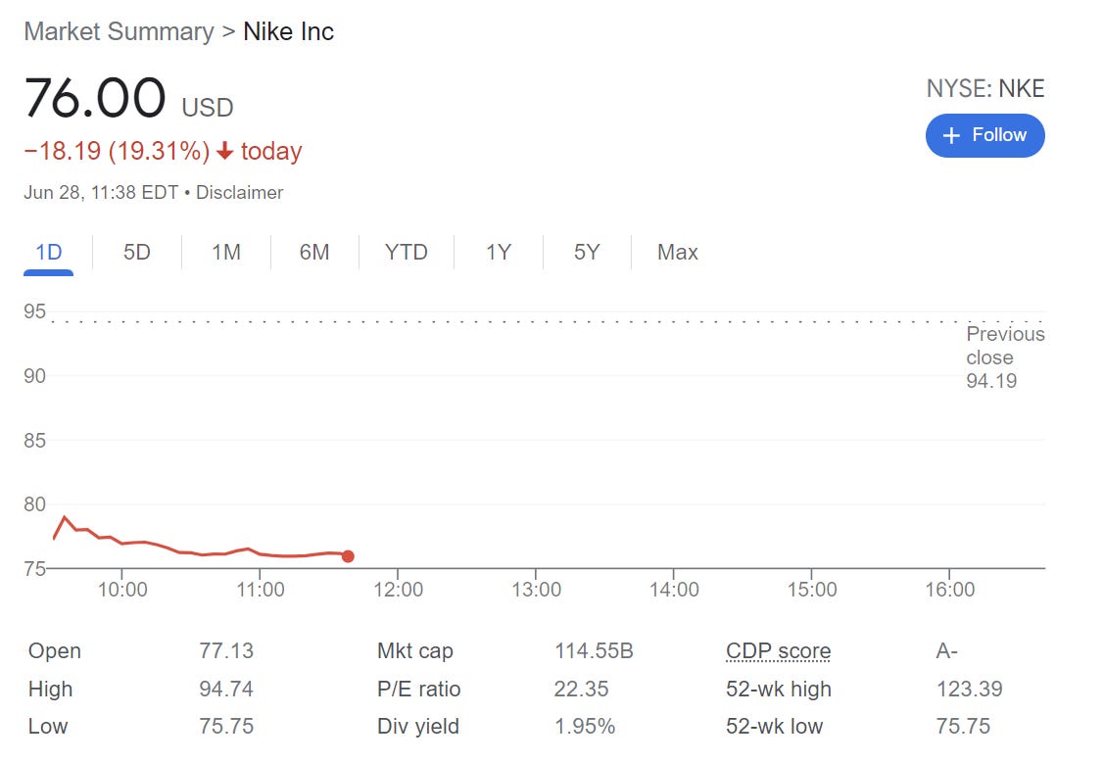
Task: Click the plus icon in Follow button
Action: [950, 136]
